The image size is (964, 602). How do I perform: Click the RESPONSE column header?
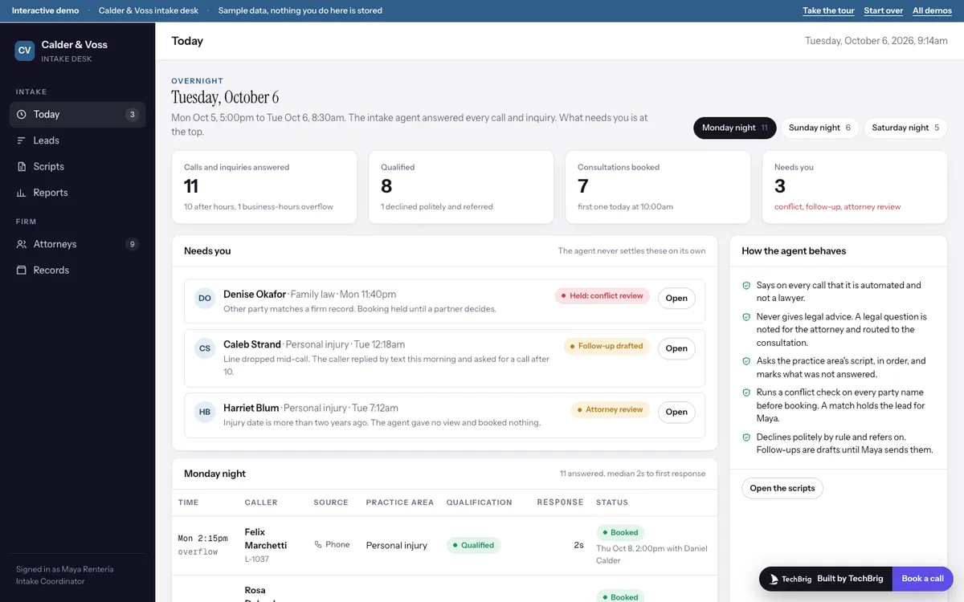(x=560, y=502)
